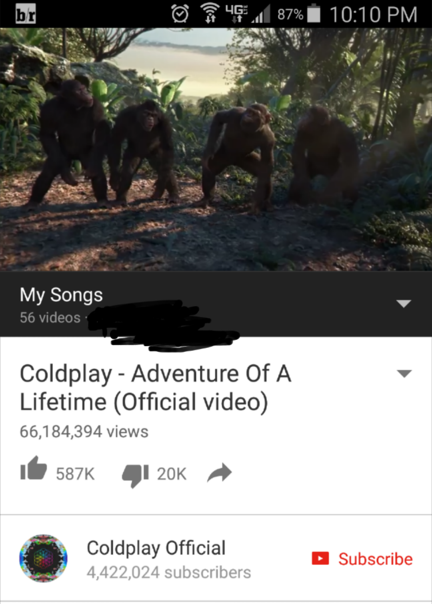The width and height of the screenshot is (432, 604).
Task: Tap the Coldplay Official channel avatar
Action: 43,558
